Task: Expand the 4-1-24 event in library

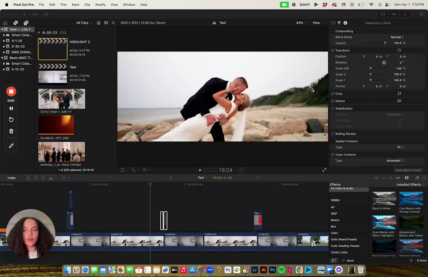Action: (x=4, y=41)
